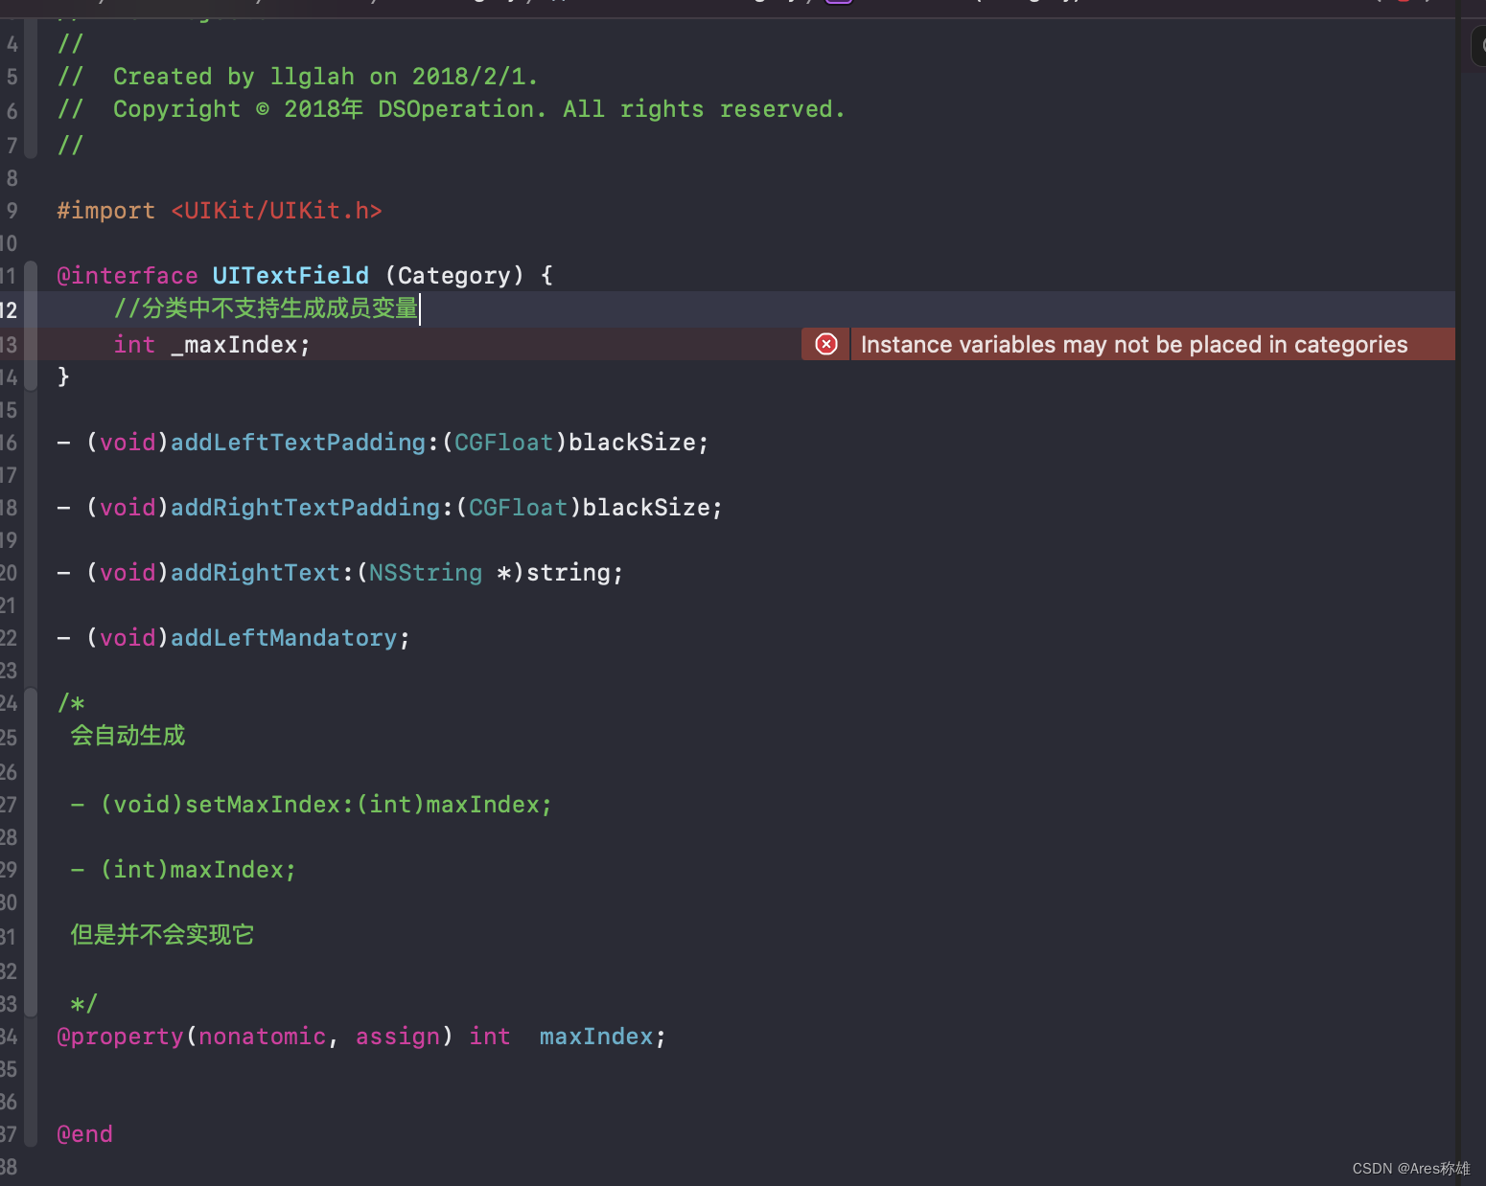Click the 'addRightText:' method name
Image resolution: width=1486 pixels, height=1186 pixels.
[x=262, y=573]
